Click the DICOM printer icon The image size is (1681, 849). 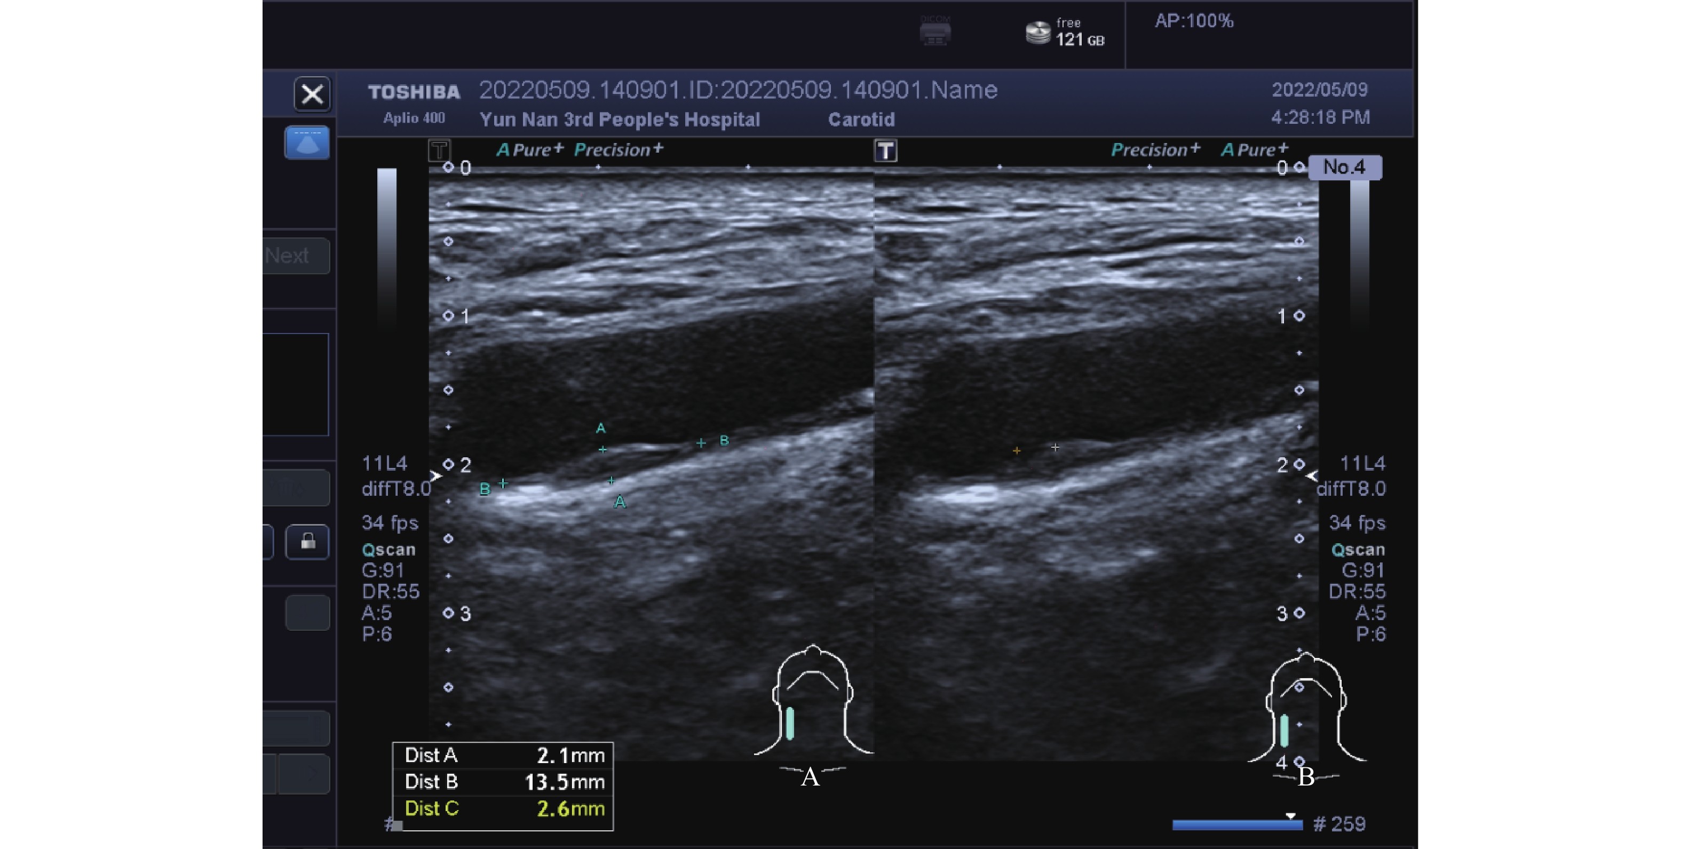pyautogui.click(x=935, y=30)
